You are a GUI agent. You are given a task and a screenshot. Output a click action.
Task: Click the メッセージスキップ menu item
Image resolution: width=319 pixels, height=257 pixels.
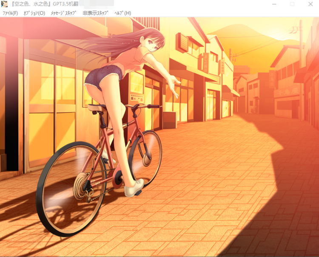point(63,13)
